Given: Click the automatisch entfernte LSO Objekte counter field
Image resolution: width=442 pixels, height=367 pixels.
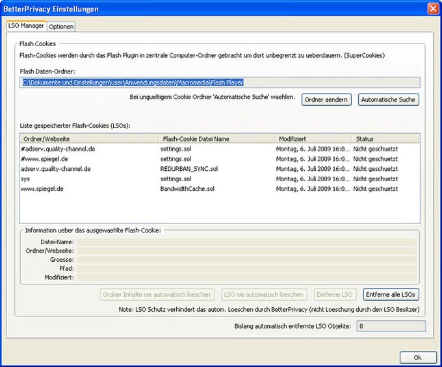Looking at the screenshot, I should [391, 326].
